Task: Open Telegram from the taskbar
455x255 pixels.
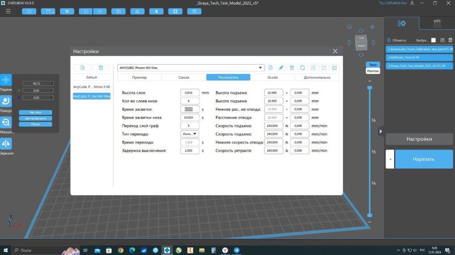Action: click(237, 250)
